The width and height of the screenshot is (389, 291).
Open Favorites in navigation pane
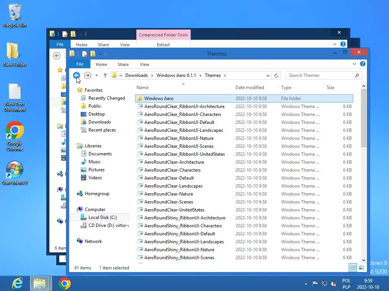93,90
